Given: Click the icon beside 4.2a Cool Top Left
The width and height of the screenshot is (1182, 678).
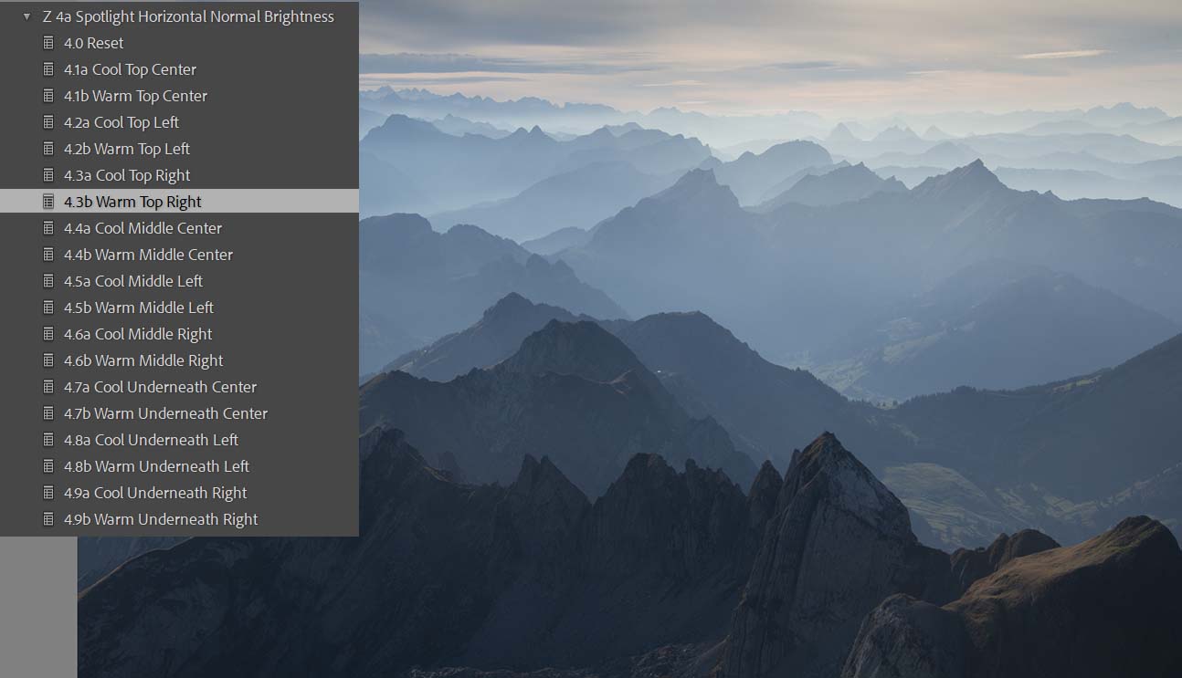Looking at the screenshot, I should (x=48, y=122).
